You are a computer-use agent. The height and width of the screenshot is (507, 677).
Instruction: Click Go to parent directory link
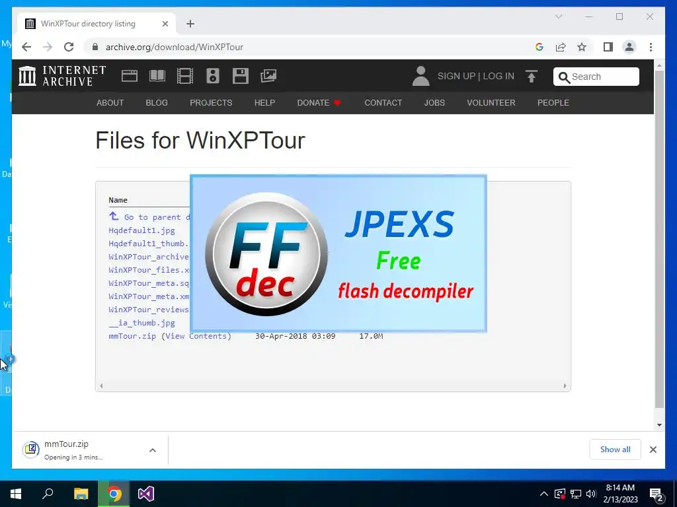point(149,217)
